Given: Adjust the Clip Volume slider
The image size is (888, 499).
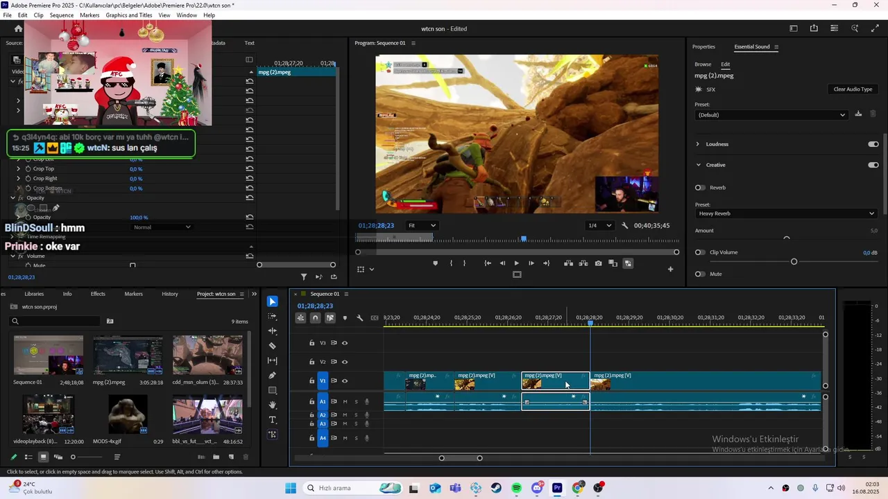Looking at the screenshot, I should [794, 261].
